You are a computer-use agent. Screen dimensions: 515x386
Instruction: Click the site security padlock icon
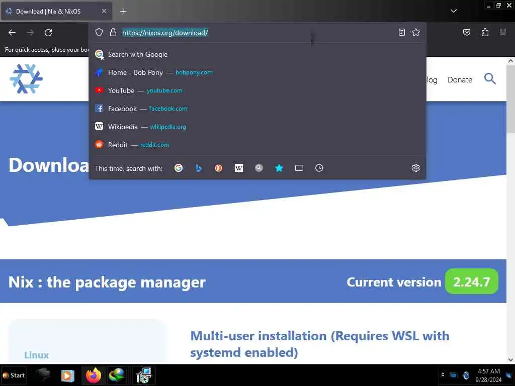coord(113,32)
